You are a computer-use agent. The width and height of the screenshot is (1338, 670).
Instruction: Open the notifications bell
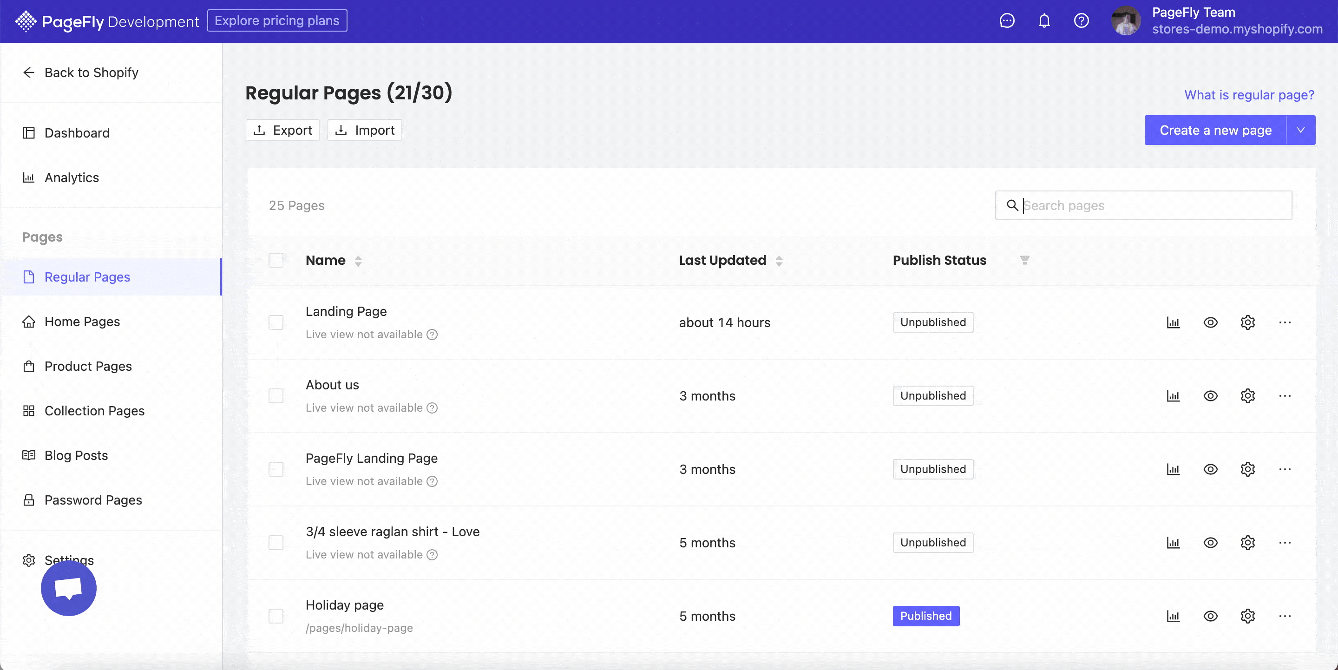pos(1044,21)
